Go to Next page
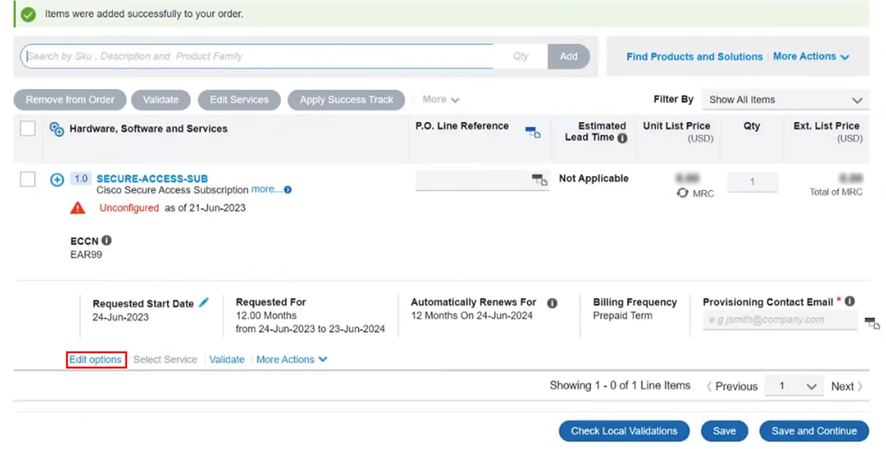Viewport: 886px width, 449px height. coord(847,386)
